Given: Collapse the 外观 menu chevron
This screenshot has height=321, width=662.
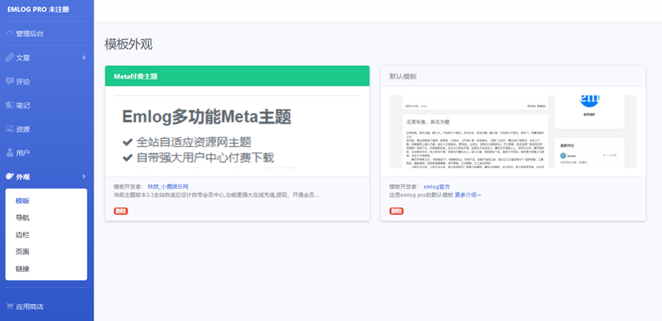Looking at the screenshot, I should (x=84, y=176).
